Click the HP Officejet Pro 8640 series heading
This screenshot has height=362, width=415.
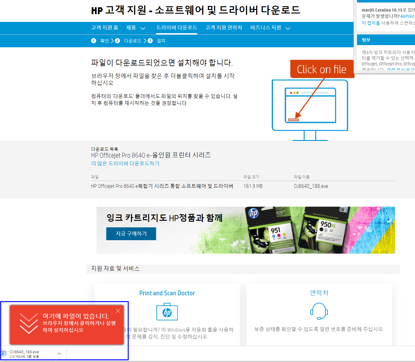[151, 155]
